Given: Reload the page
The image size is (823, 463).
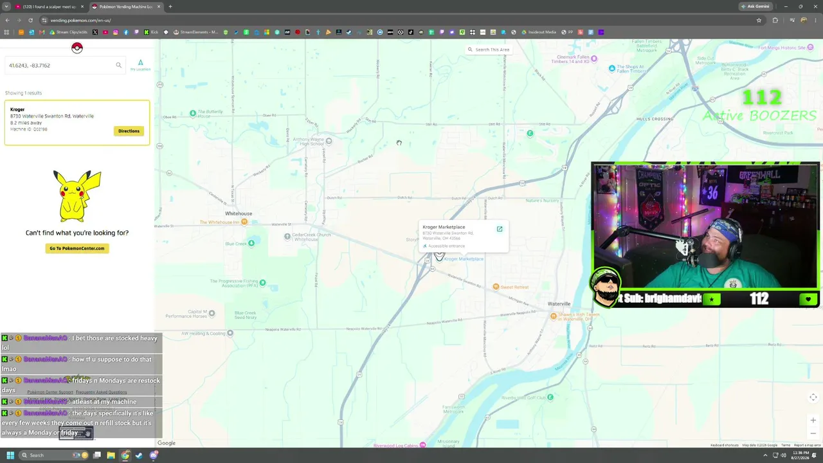Looking at the screenshot, I should tap(30, 20).
